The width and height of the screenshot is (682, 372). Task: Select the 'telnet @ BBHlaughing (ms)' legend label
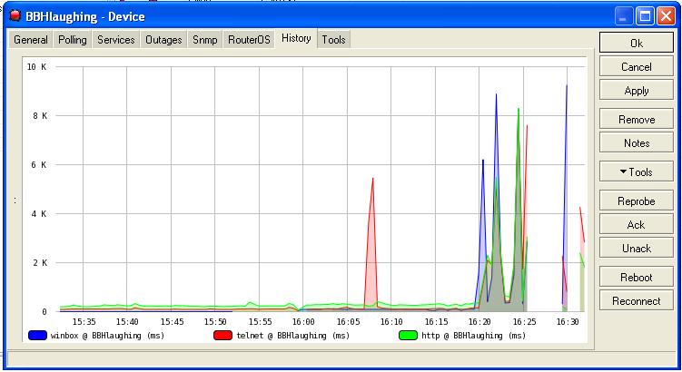[x=292, y=336]
